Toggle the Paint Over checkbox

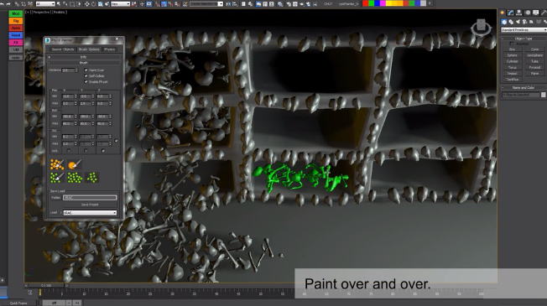[x=86, y=70]
